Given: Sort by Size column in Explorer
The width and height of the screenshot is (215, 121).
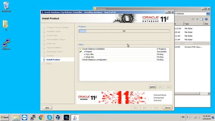Looking at the screenshot, I should pos(207,24).
